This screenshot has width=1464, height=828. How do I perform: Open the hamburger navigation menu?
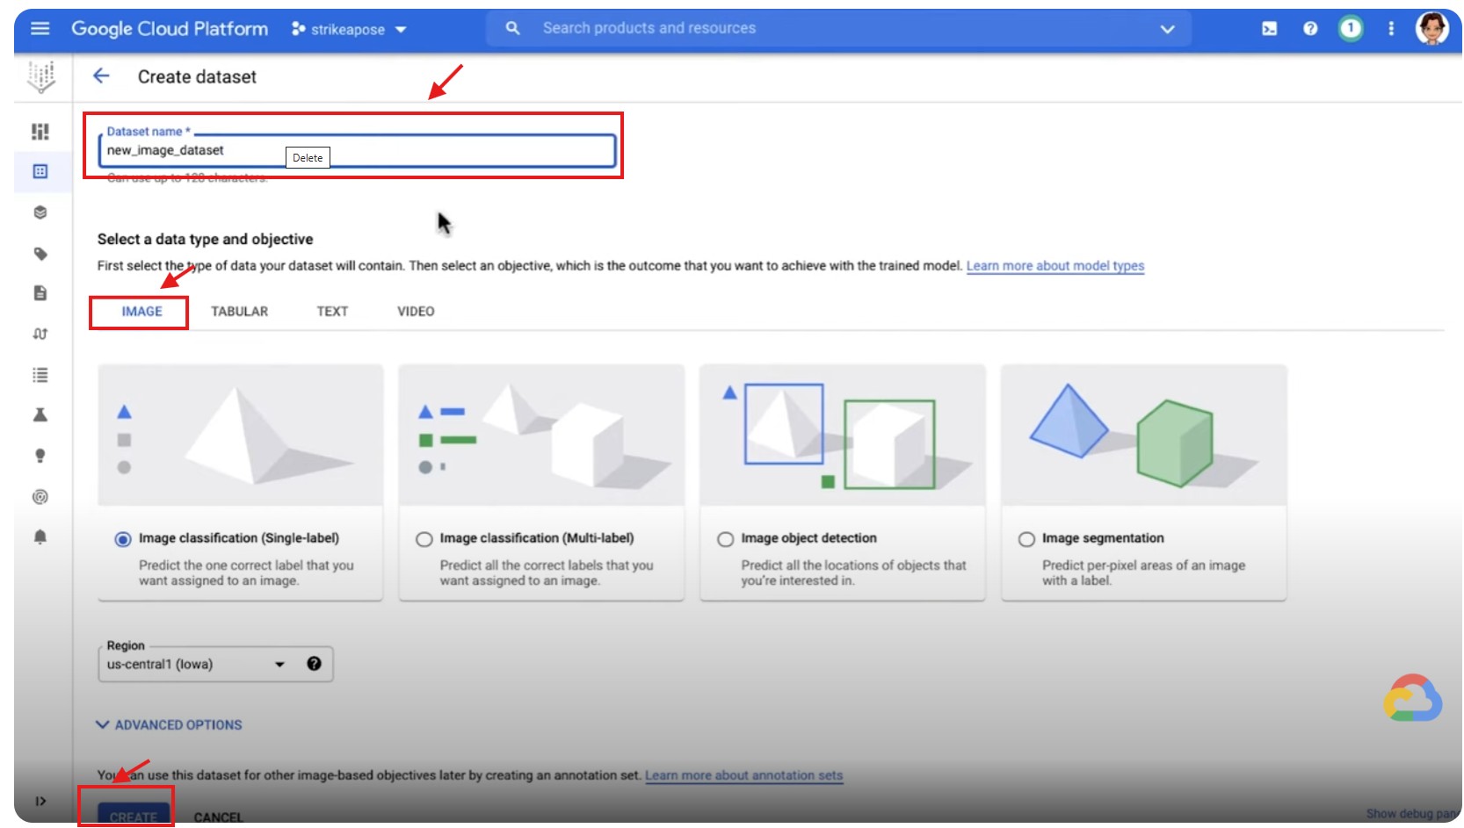pyautogui.click(x=40, y=29)
